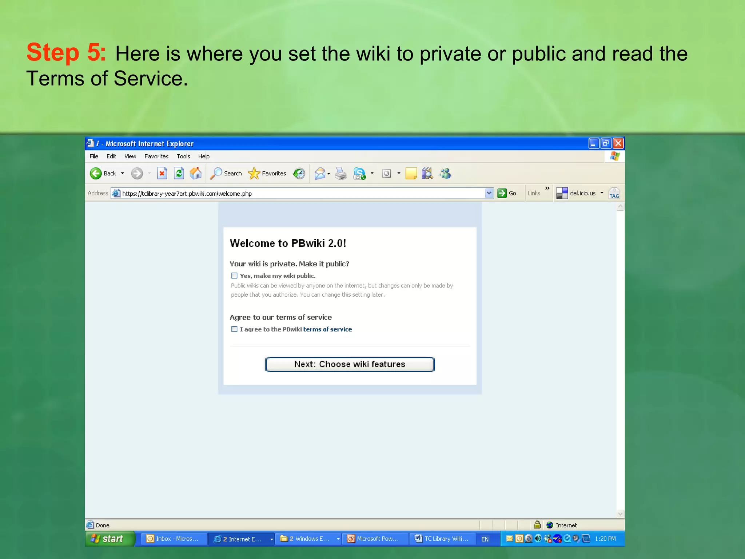The image size is (745, 559).
Task: Click the Mail envelope toolbar icon
Action: click(x=320, y=174)
